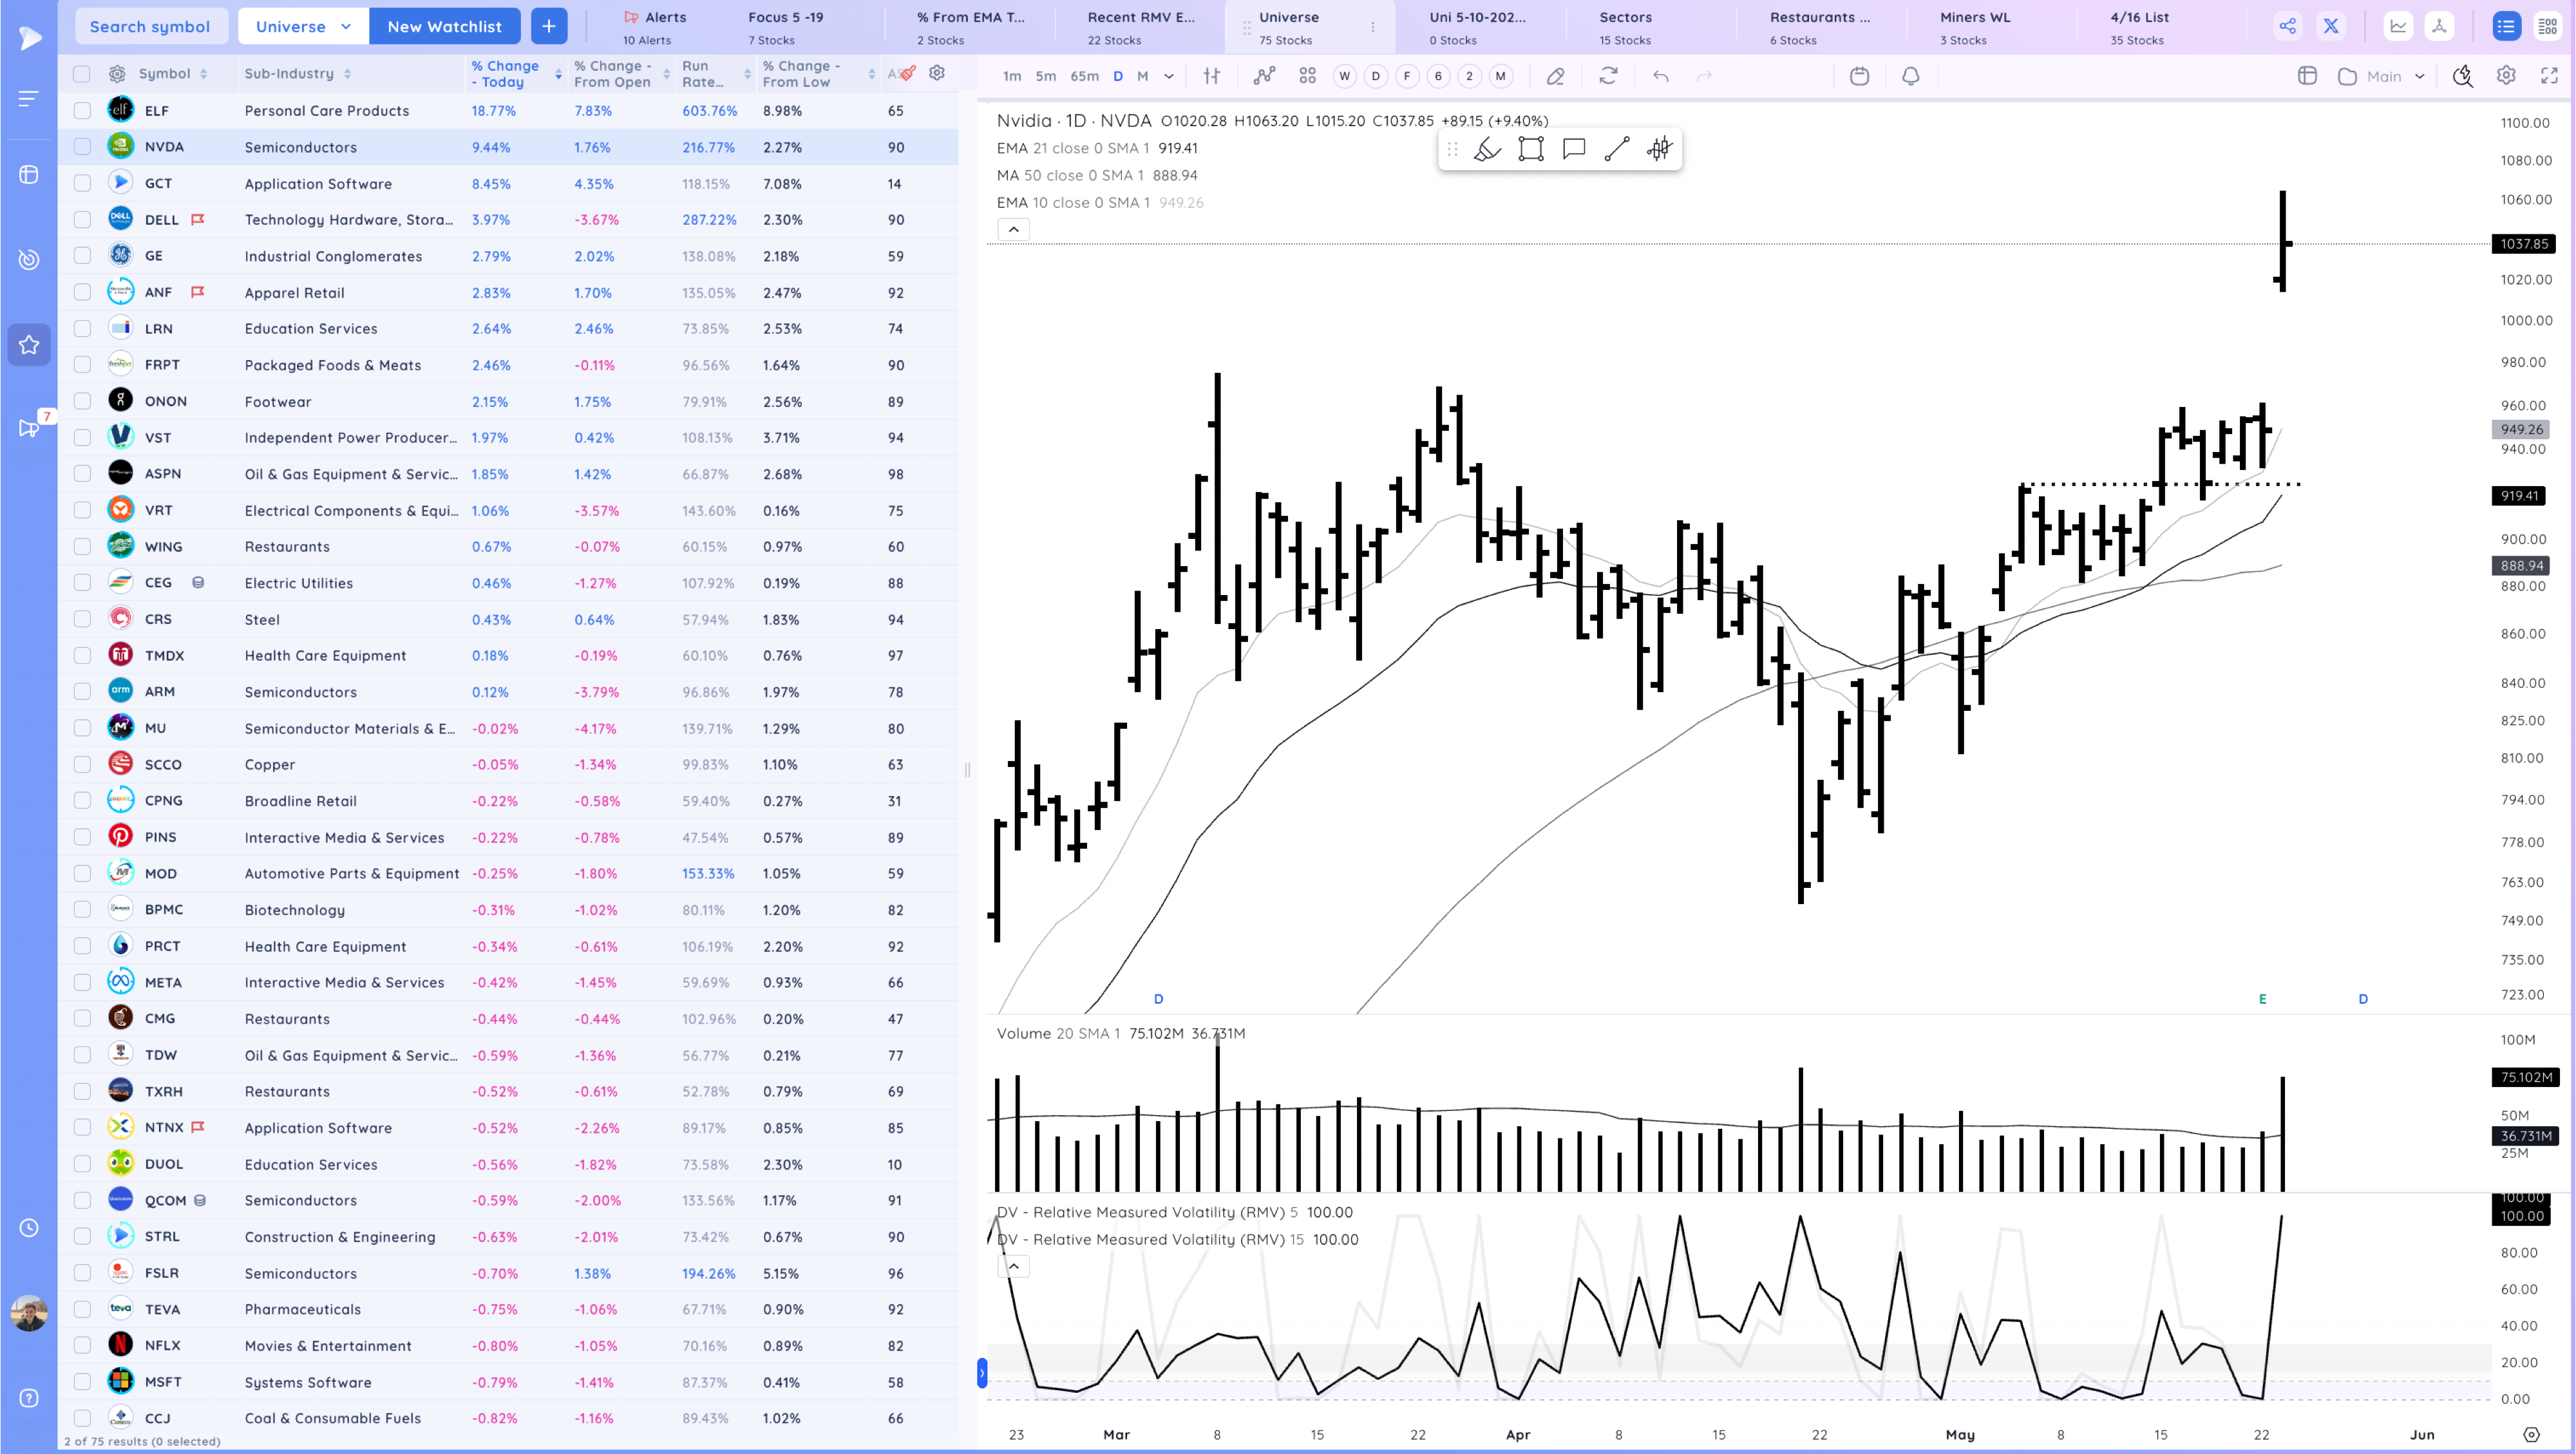Open the candlestick measure tool in floating toolbar
Screen dimensions: 2576x1454
[x=1660, y=150]
